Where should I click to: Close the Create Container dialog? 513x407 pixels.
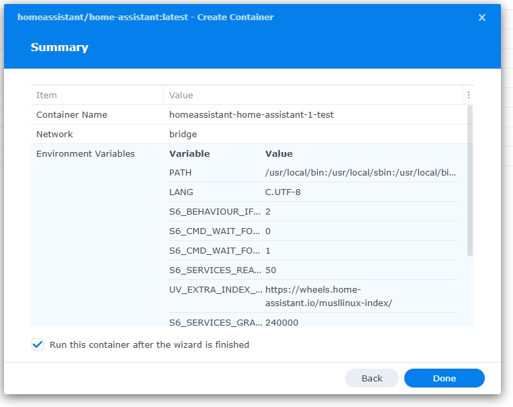pos(481,17)
